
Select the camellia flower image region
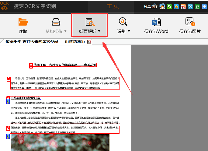click(x=60, y=142)
